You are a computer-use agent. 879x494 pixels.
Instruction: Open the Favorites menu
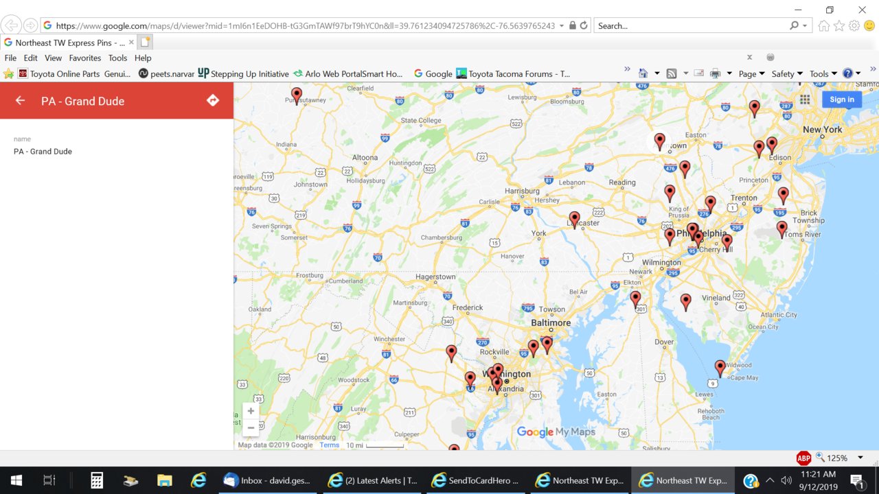[x=85, y=58]
